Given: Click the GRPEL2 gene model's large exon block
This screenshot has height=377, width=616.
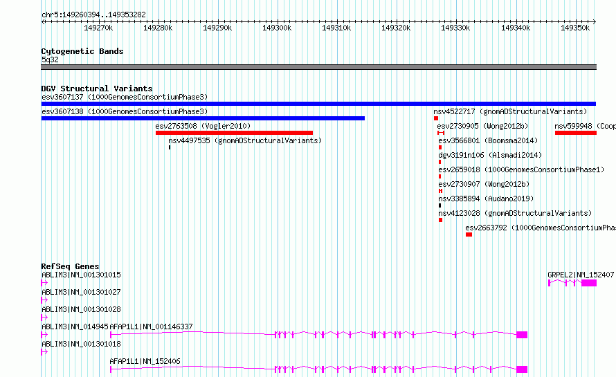Looking at the screenshot, I should 589,283.
